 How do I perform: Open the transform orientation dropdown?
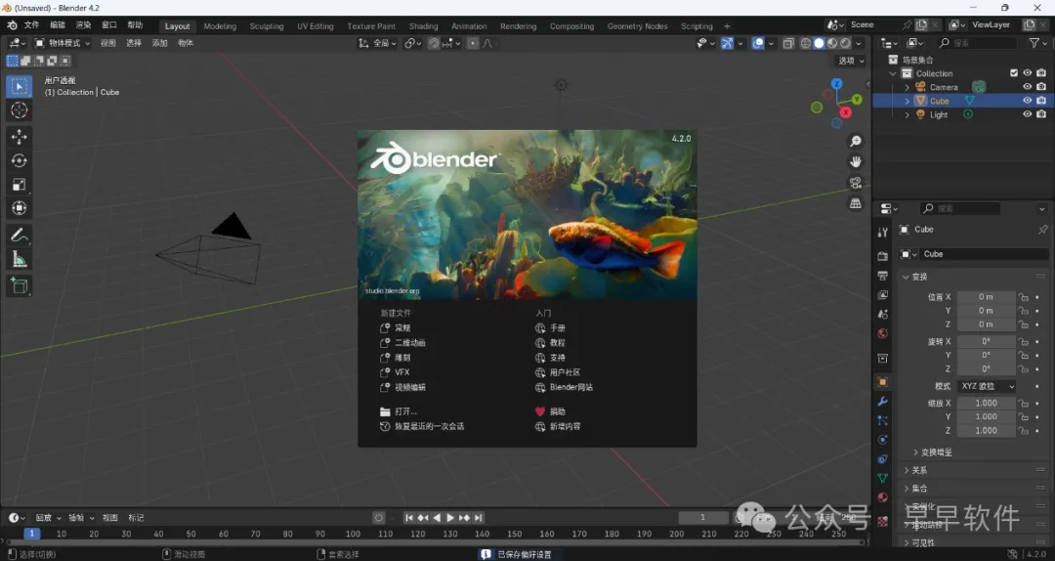pos(377,43)
